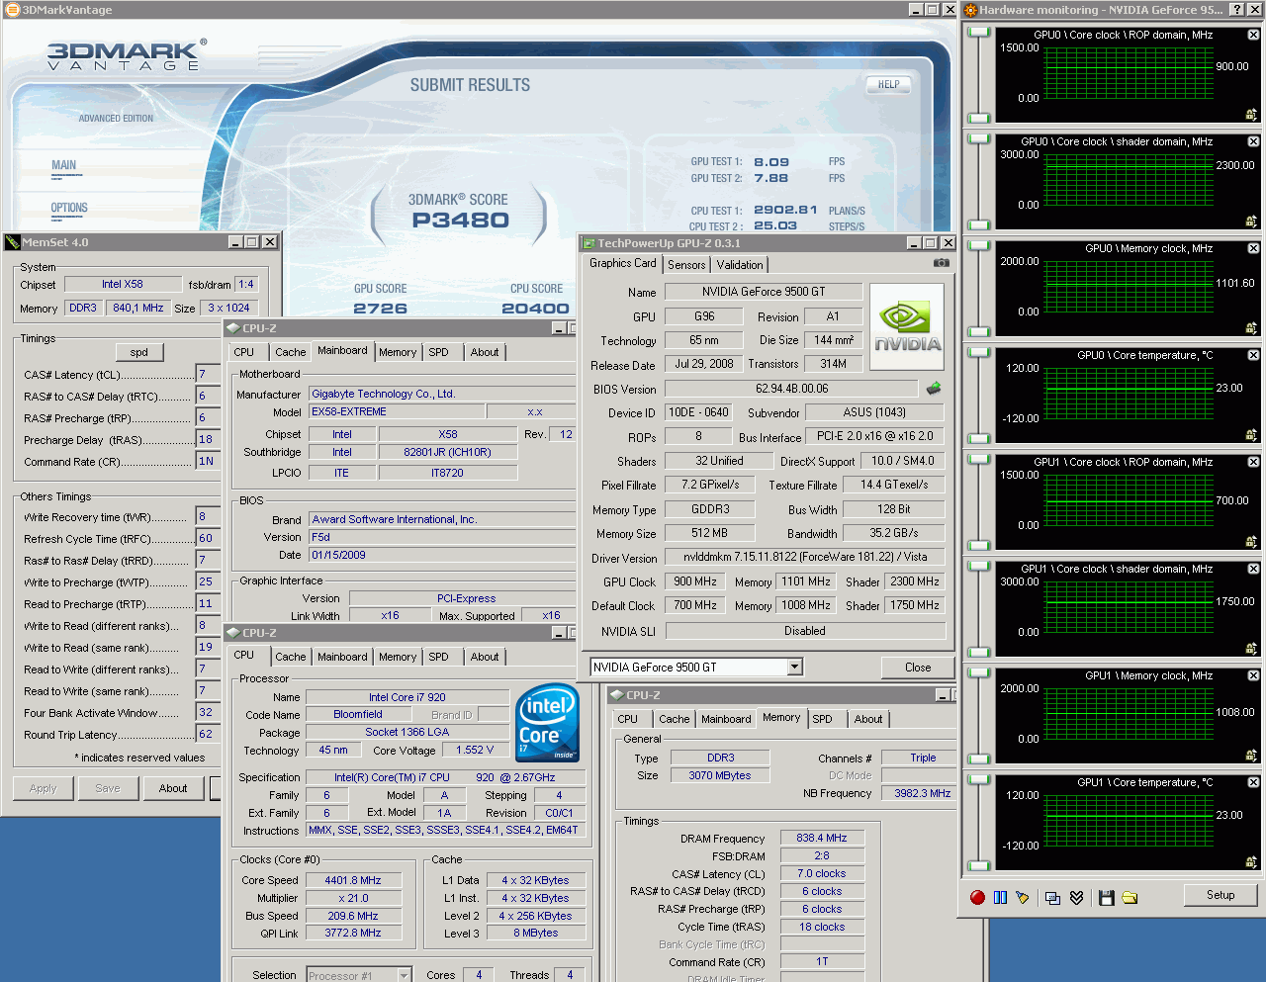Click the Intel Core i7 logo in CPU-Z

547,722
